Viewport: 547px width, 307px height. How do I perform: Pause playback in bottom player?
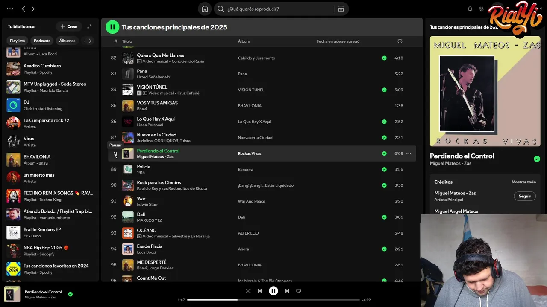pos(273,291)
